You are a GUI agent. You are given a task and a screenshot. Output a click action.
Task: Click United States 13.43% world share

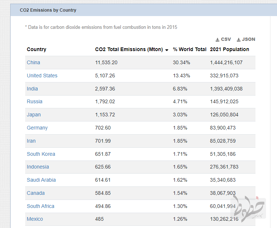click(x=181, y=76)
